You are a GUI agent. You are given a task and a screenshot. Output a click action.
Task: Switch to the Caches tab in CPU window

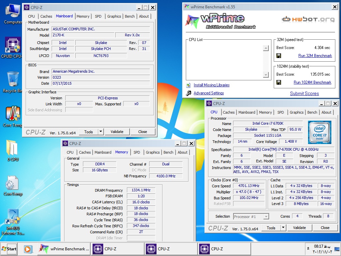click(228, 112)
